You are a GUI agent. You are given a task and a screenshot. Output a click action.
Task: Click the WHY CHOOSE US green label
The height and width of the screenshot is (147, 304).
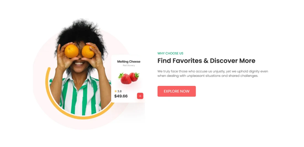pos(170,53)
